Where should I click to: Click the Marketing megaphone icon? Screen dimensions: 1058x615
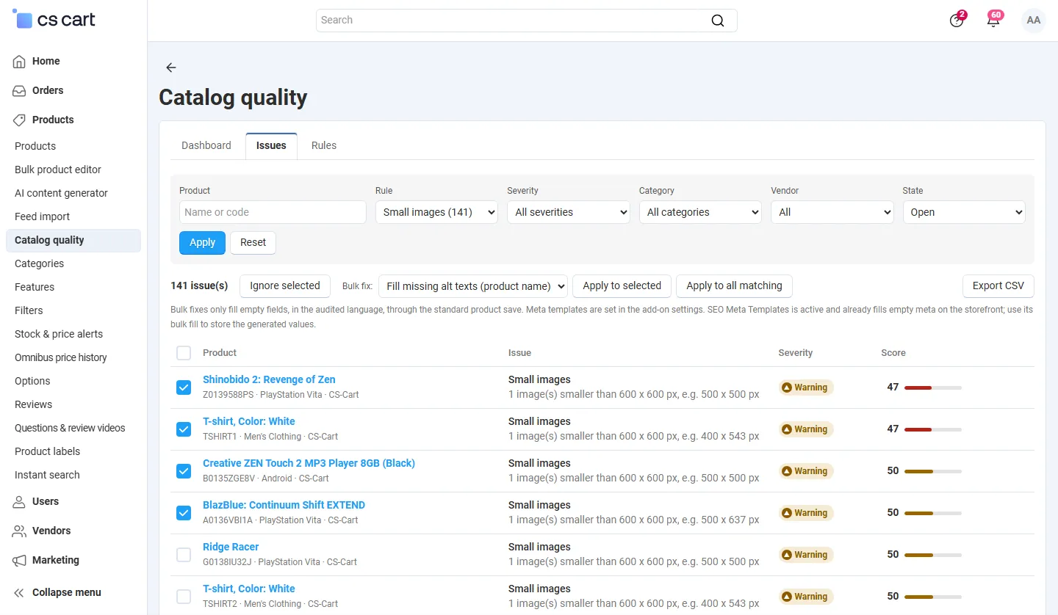20,561
